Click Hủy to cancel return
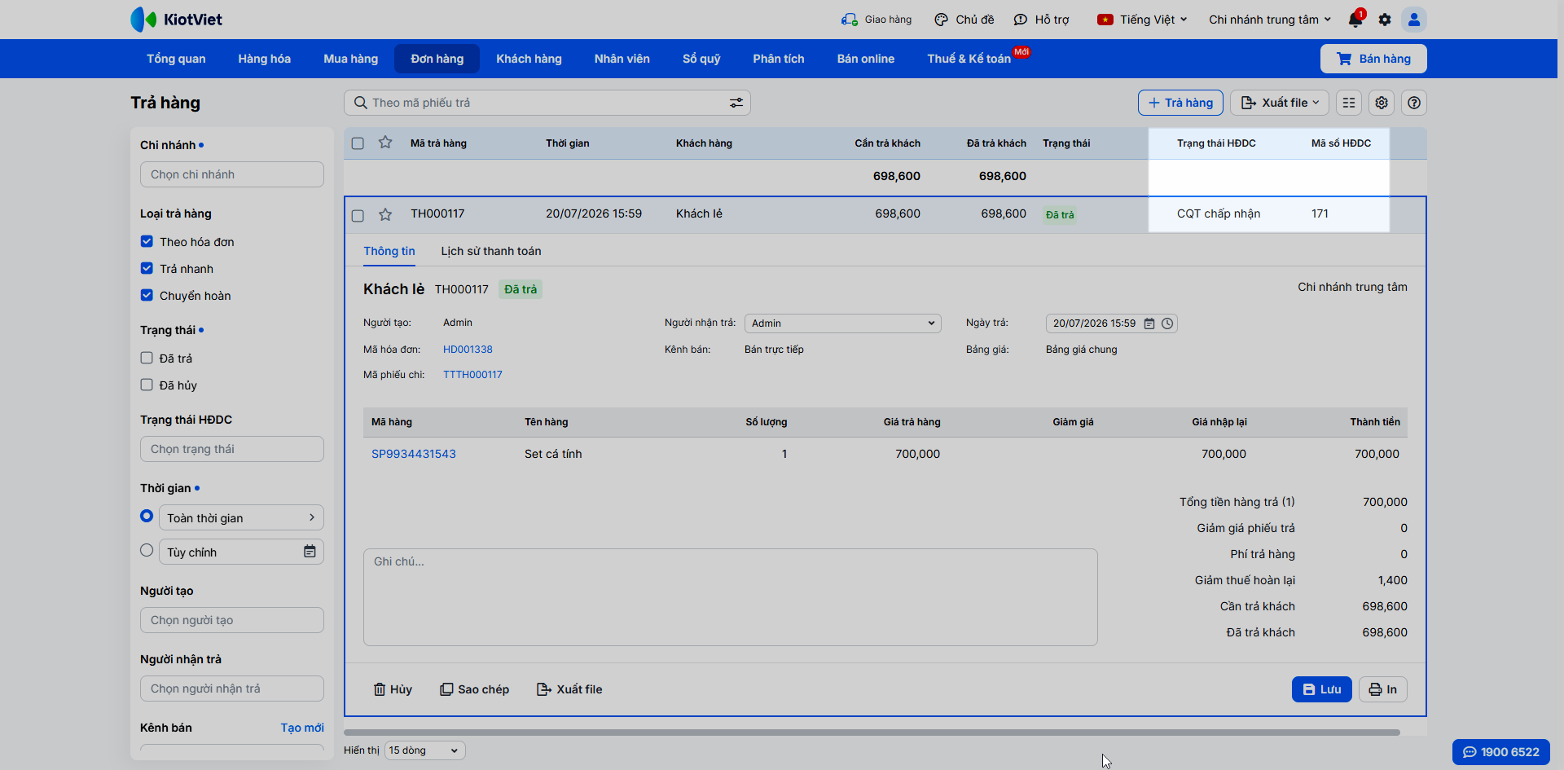This screenshot has height=770, width=1564. click(393, 689)
